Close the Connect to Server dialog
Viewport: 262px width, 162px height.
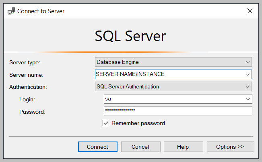click(250, 11)
